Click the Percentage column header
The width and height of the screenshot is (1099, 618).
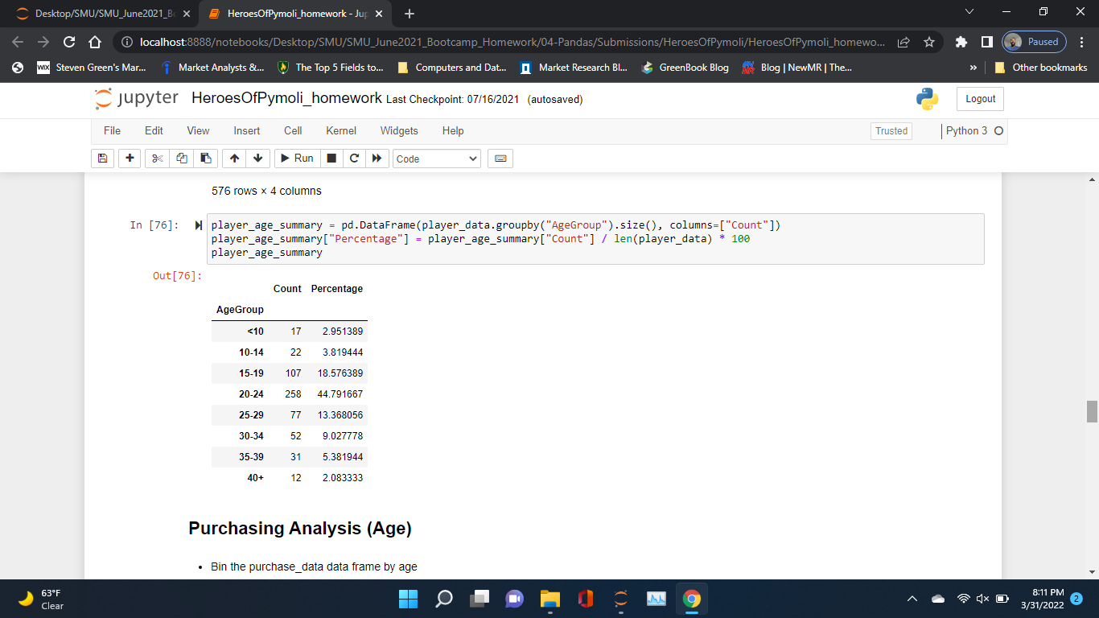coord(337,289)
